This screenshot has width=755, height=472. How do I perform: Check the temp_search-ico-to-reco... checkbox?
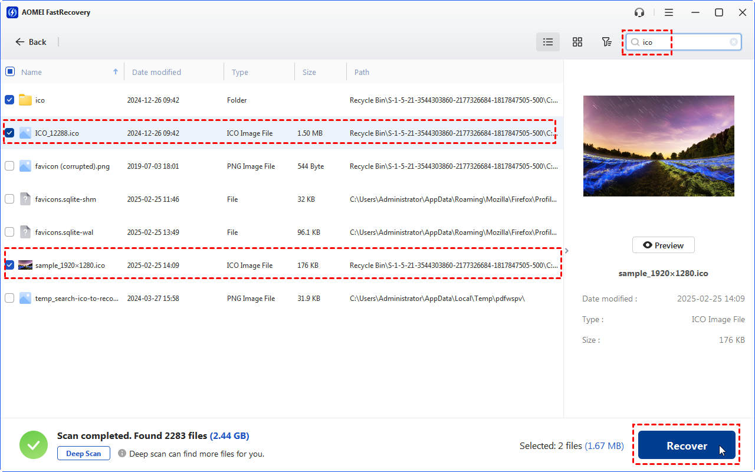9,298
